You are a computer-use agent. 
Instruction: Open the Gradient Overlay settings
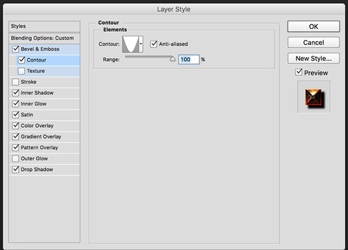45,137
